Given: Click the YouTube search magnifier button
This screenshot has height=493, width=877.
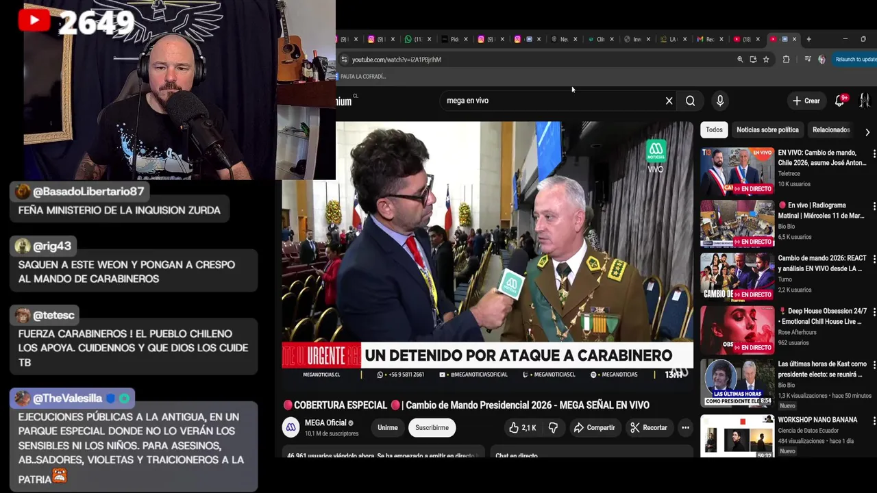Looking at the screenshot, I should pyautogui.click(x=690, y=101).
